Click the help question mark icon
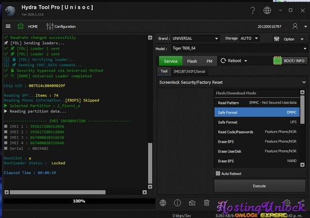Image resolution: width=310 pixels, height=218 pixels. (253, 10)
